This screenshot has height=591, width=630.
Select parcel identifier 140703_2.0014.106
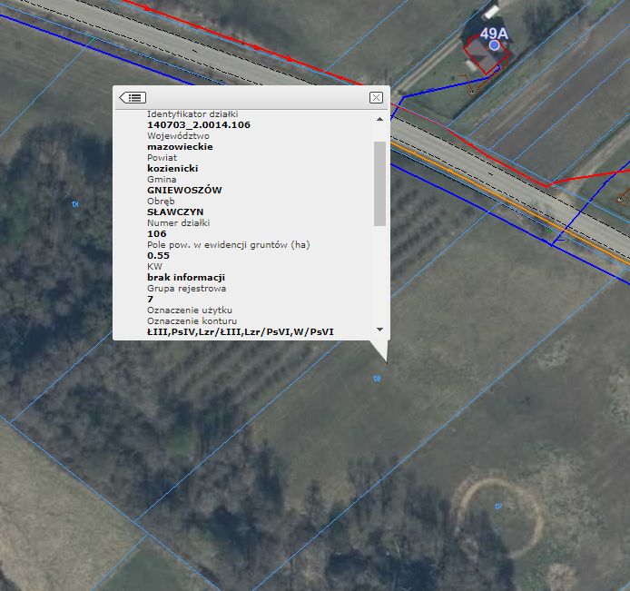(199, 125)
